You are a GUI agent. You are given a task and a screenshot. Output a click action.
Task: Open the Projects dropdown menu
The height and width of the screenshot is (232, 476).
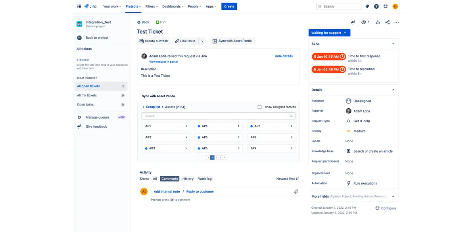pos(133,6)
